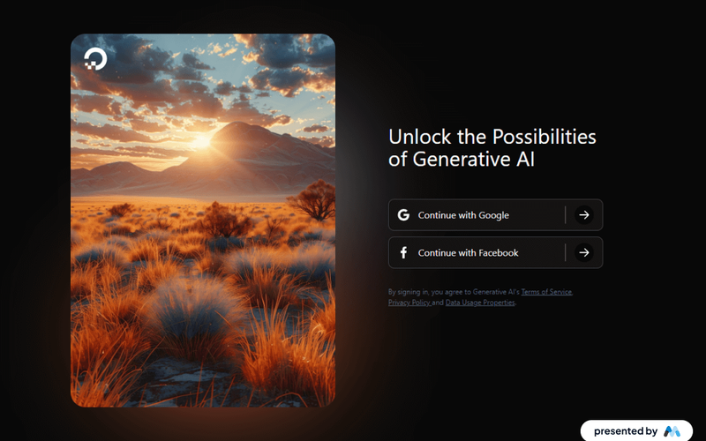Click the DigitalOcean logo on the image
Viewport: 706px width, 441px height.
95,59
